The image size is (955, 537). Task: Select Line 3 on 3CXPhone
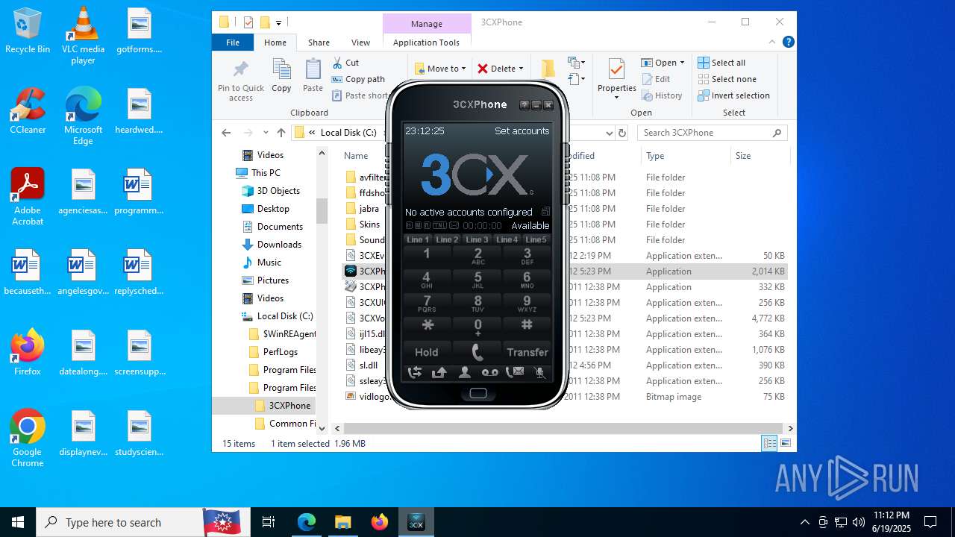(x=477, y=239)
